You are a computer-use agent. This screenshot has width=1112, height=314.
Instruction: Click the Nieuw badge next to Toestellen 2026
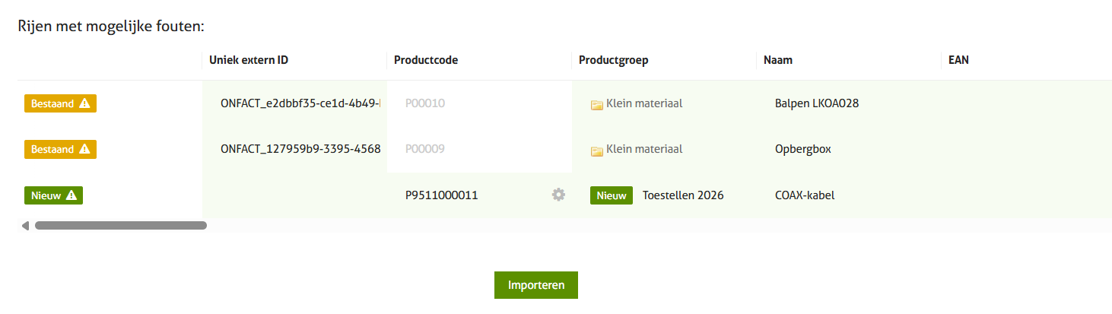611,195
